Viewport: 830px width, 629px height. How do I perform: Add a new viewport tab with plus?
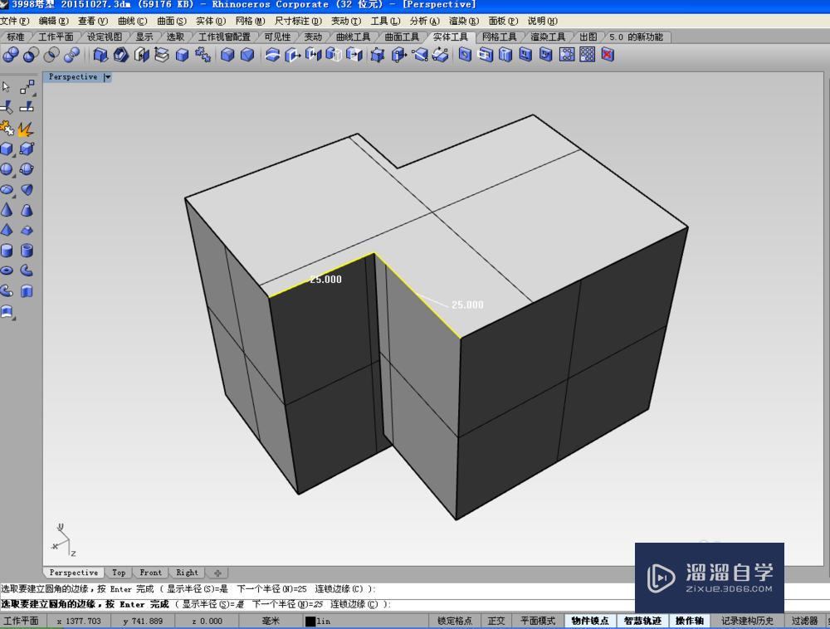217,573
